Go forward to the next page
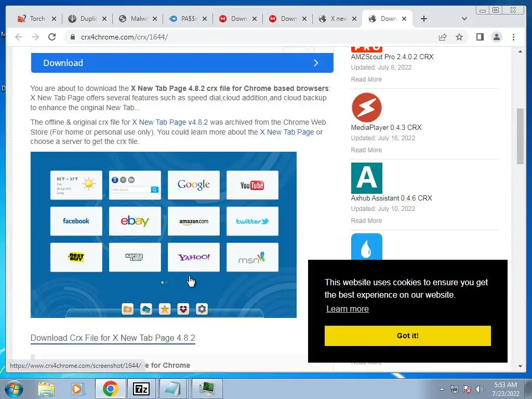 [35, 37]
